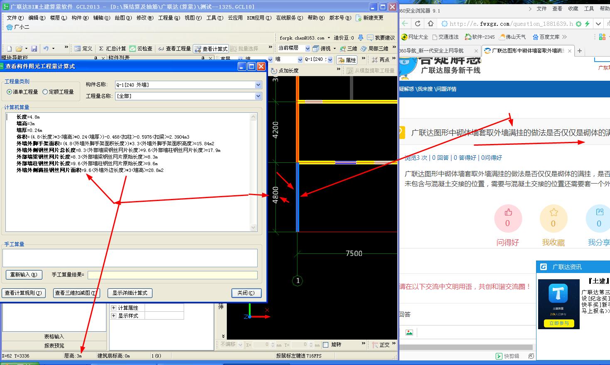Click insert image icon in answer box
Screen dimensions: 610x365
tap(409, 332)
